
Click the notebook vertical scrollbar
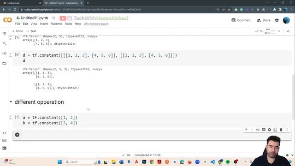pyautogui.click(x=293, y=96)
